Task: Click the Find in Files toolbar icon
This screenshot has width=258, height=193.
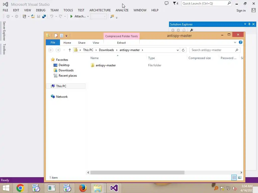Action: [112, 16]
